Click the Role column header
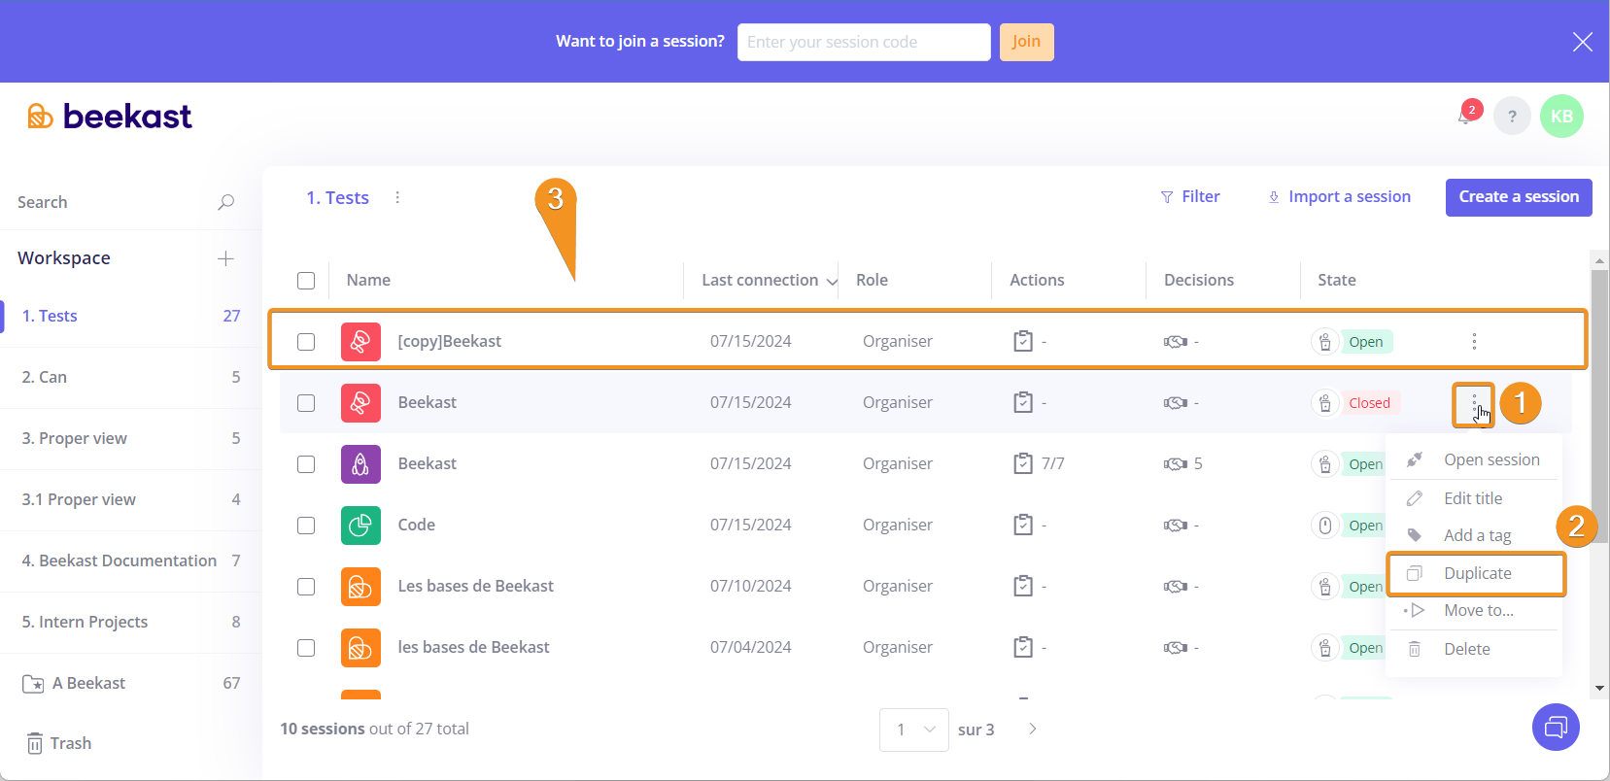Image resolution: width=1610 pixels, height=781 pixels. [x=872, y=280]
